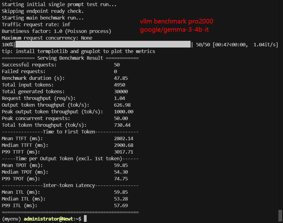Click the red vllm benchmark pro2000 annotation

177,21
